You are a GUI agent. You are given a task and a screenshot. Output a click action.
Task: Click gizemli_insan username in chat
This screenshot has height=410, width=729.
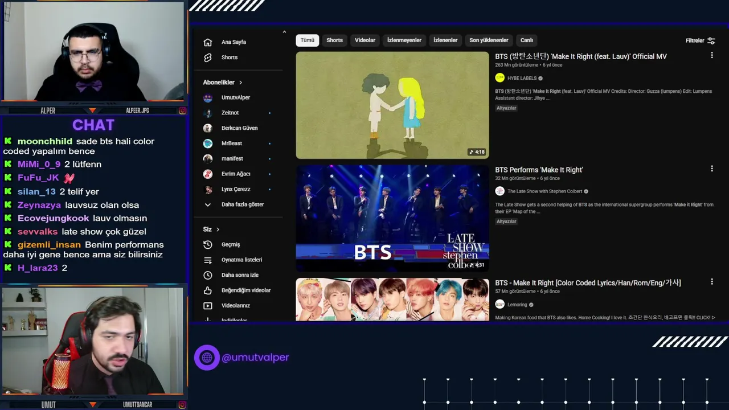(49, 245)
